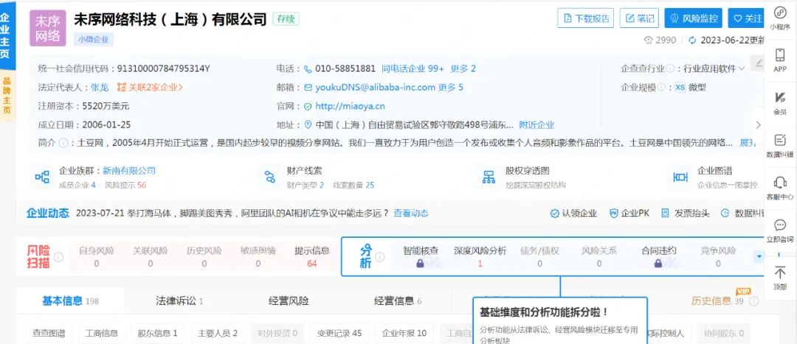The height and width of the screenshot is (344, 797).
Task: Expand the 展开 link of company intro
Action: [x=748, y=143]
